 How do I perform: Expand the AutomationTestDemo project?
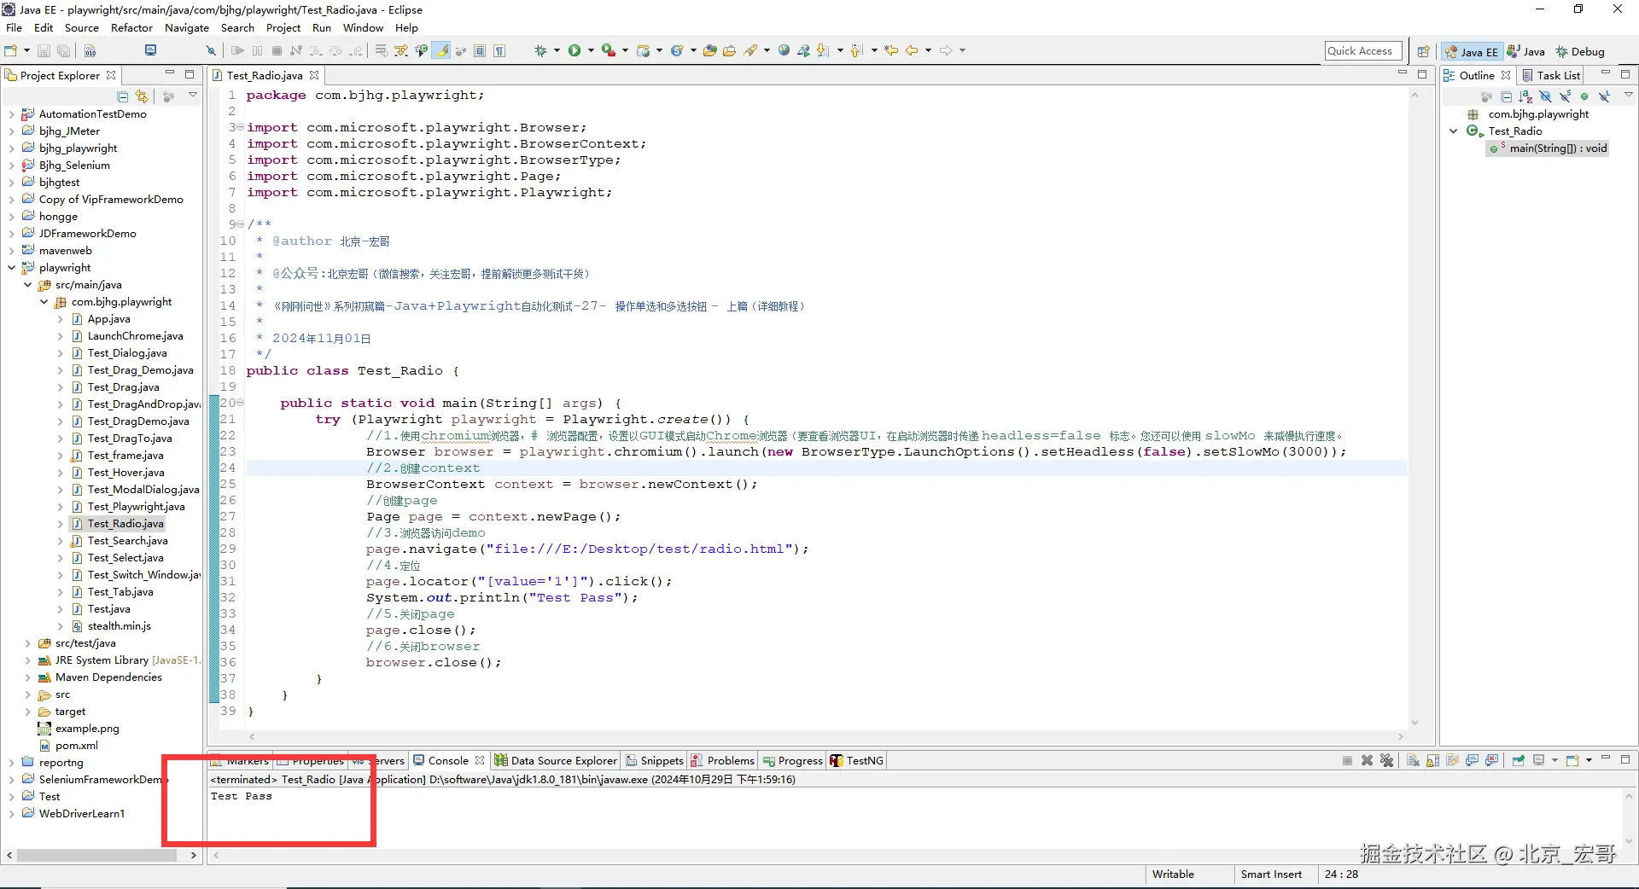11,114
